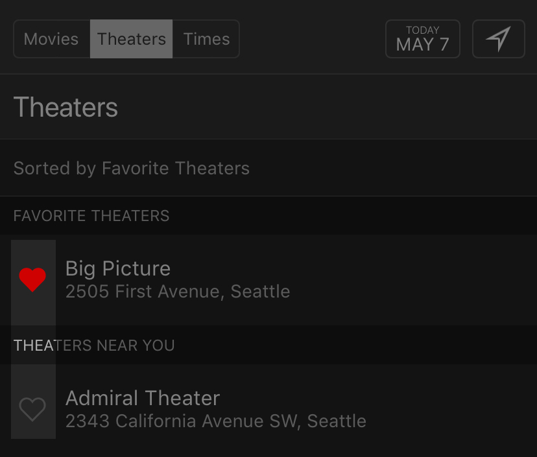Open the Admiral Theater listing
Image resolution: width=537 pixels, height=457 pixels.
(x=143, y=398)
